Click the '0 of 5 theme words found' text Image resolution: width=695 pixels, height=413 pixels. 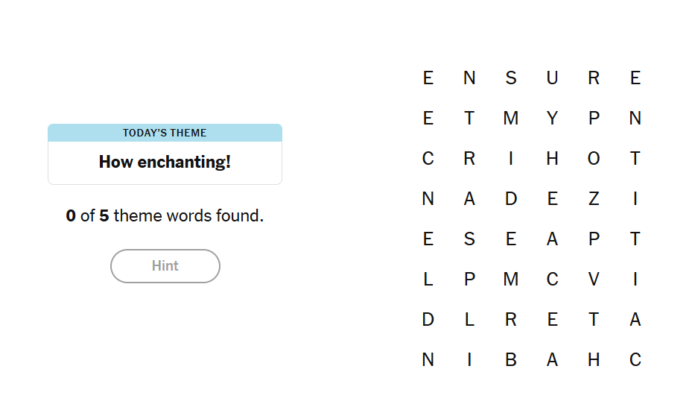pos(165,216)
